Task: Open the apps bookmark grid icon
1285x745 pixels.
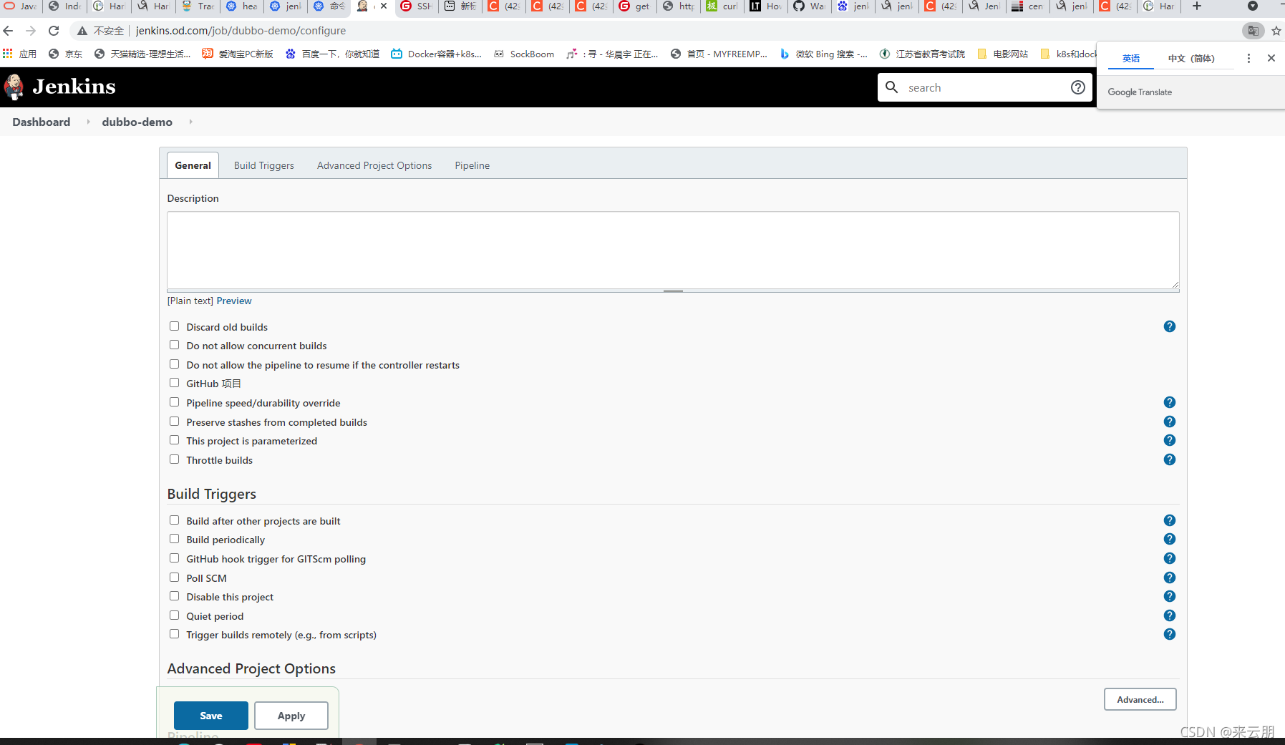Action: (x=8, y=54)
